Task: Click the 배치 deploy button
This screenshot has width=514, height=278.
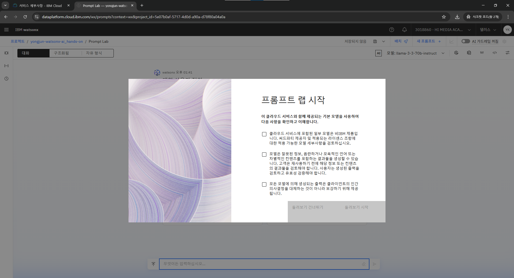Action: point(401,41)
